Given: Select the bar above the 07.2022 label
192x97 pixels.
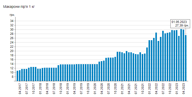Looking at the screenshot, I should [x=163, y=56].
